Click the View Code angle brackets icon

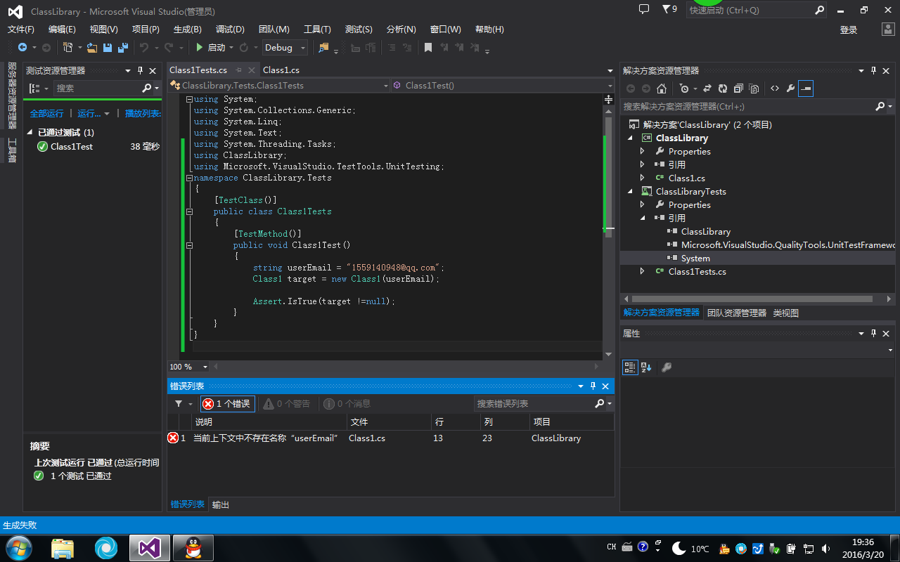click(775, 89)
